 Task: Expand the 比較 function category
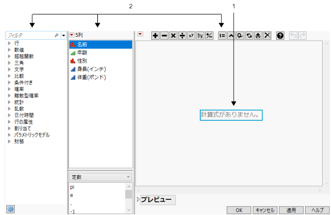9,76
